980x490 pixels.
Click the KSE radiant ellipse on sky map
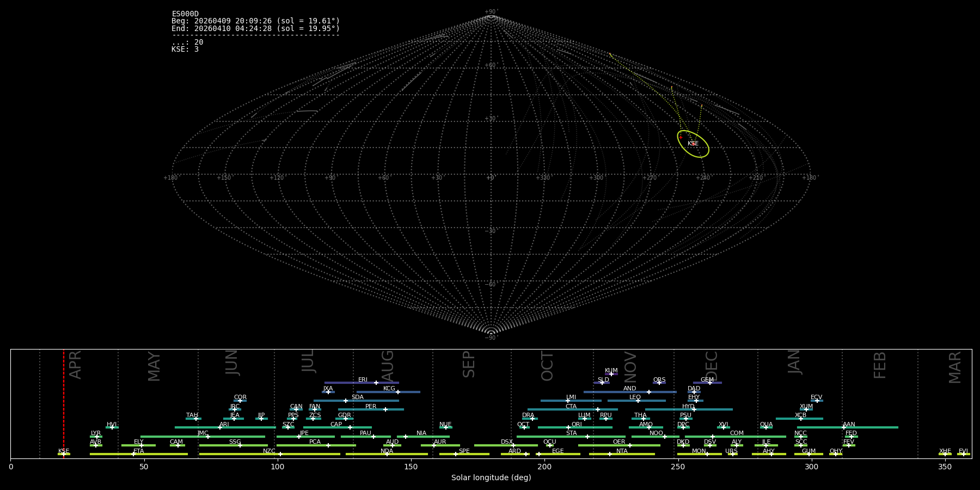pyautogui.click(x=693, y=144)
